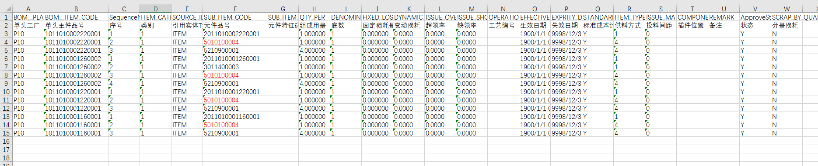Click the SCRAP_BY_QUA header cell
This screenshot has width=818, height=166.
tap(787, 17)
